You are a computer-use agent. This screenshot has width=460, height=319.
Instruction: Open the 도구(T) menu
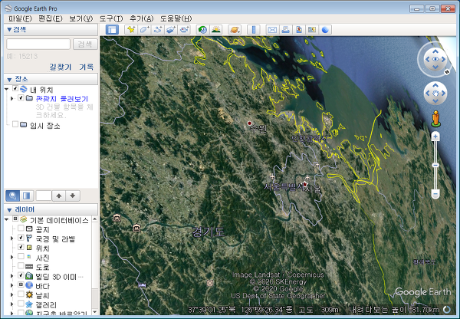point(111,18)
